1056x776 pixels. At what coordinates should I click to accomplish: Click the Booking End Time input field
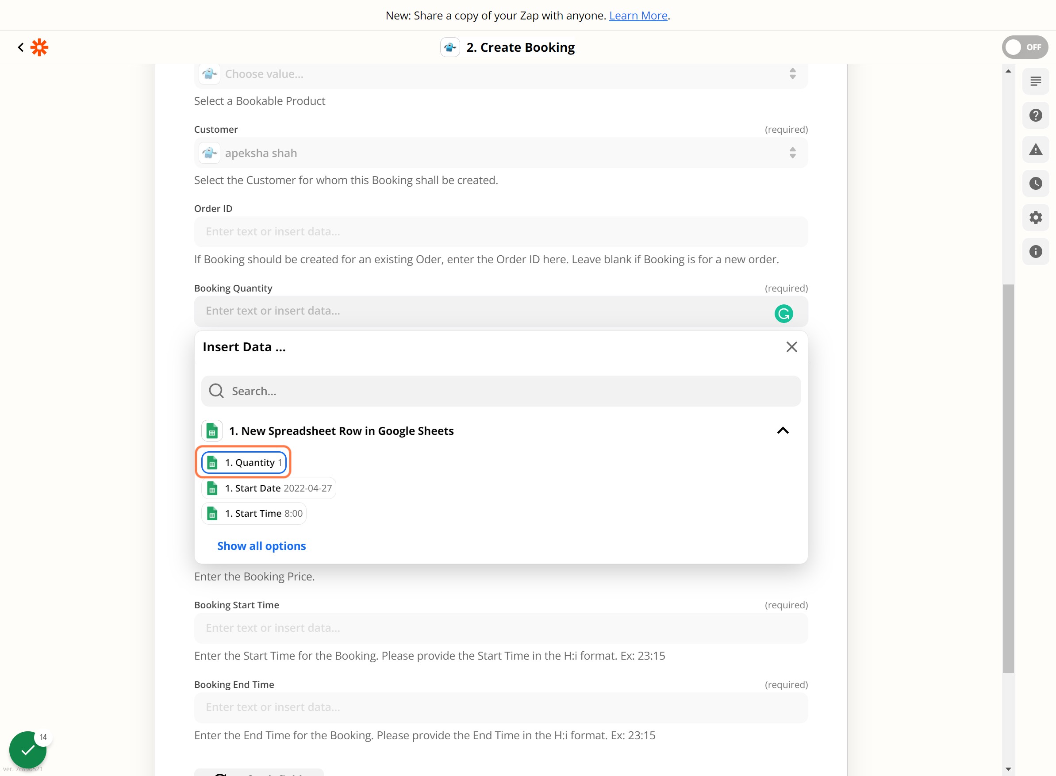point(501,707)
